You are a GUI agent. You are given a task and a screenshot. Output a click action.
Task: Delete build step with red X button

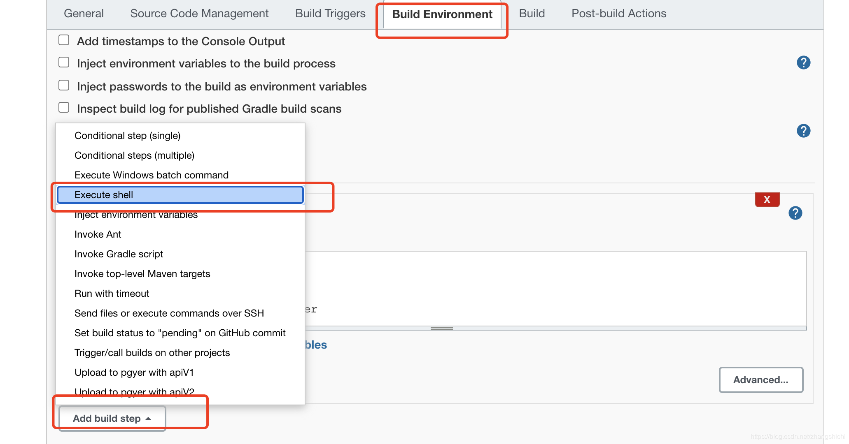pos(767,200)
